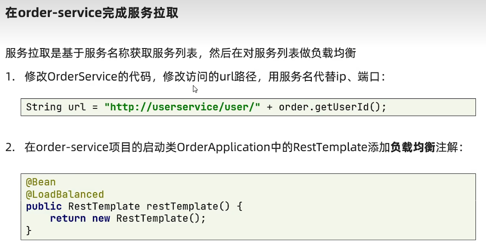Image resolution: width=486 pixels, height=247 pixels.
Task: Click the String keyword in first code box
Action: point(43,107)
